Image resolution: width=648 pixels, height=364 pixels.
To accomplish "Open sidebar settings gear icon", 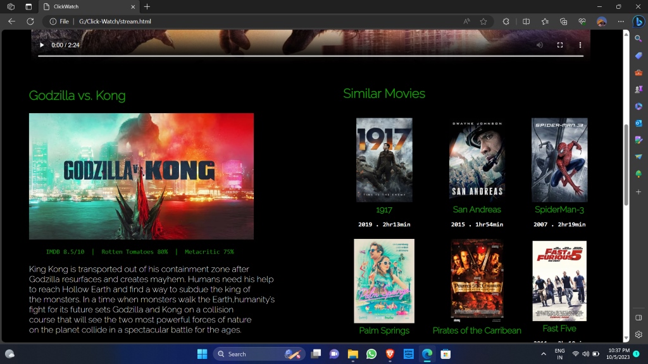I will [x=639, y=335].
